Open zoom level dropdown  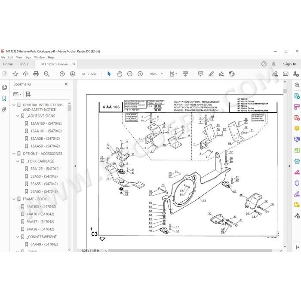pyautogui.click(x=162, y=74)
